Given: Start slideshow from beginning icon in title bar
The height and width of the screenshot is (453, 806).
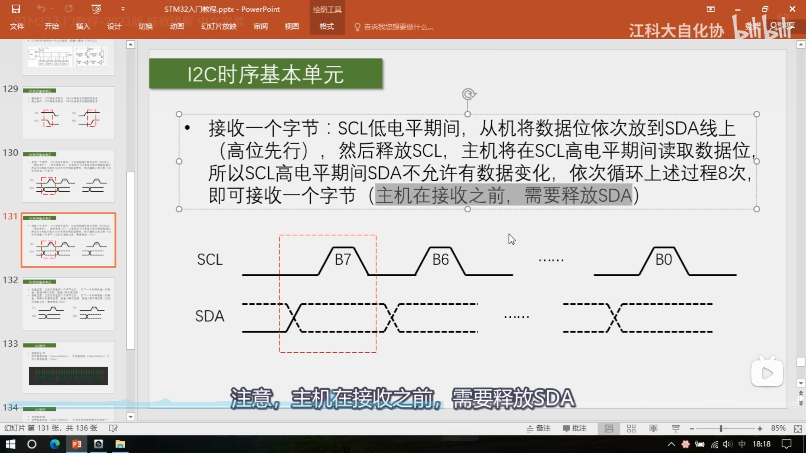Looking at the screenshot, I should pos(96,9).
